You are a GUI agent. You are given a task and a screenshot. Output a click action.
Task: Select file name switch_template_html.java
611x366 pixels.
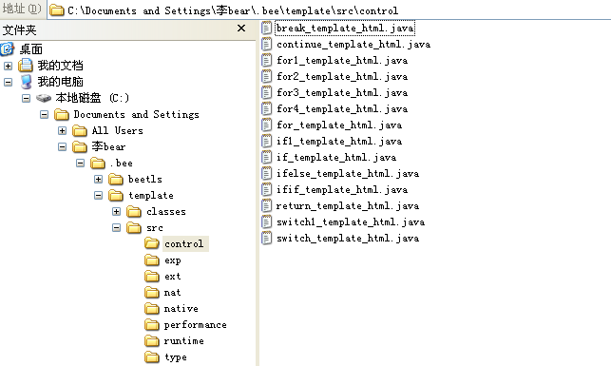pyautogui.click(x=348, y=239)
